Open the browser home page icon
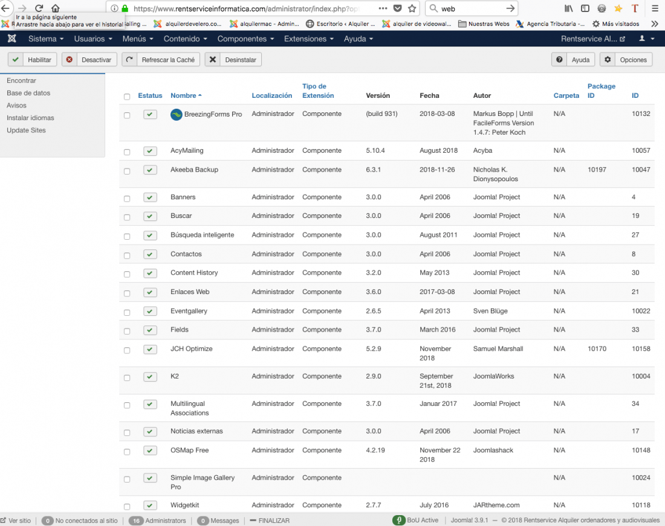Viewport: 665px width, 526px height. click(56, 8)
